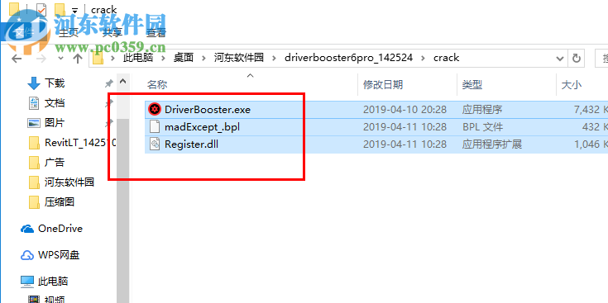608x303 pixels.
Task: Click the 文档 document icon
Action: click(34, 103)
